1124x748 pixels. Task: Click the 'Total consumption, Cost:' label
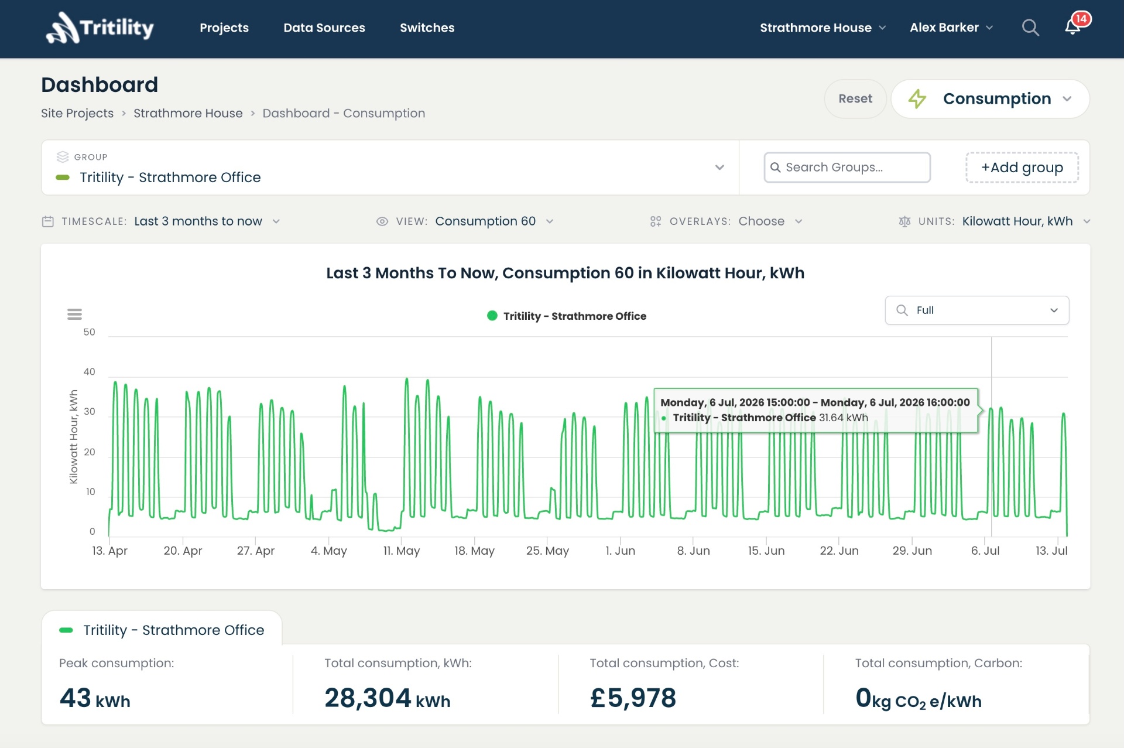[x=664, y=663]
